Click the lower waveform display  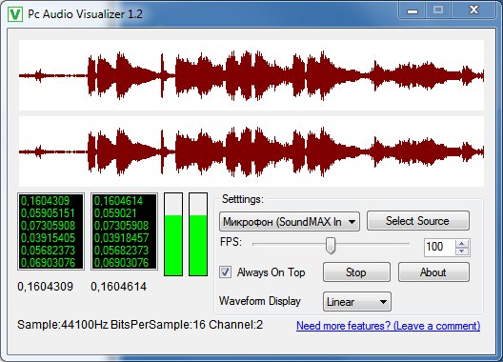(x=251, y=151)
